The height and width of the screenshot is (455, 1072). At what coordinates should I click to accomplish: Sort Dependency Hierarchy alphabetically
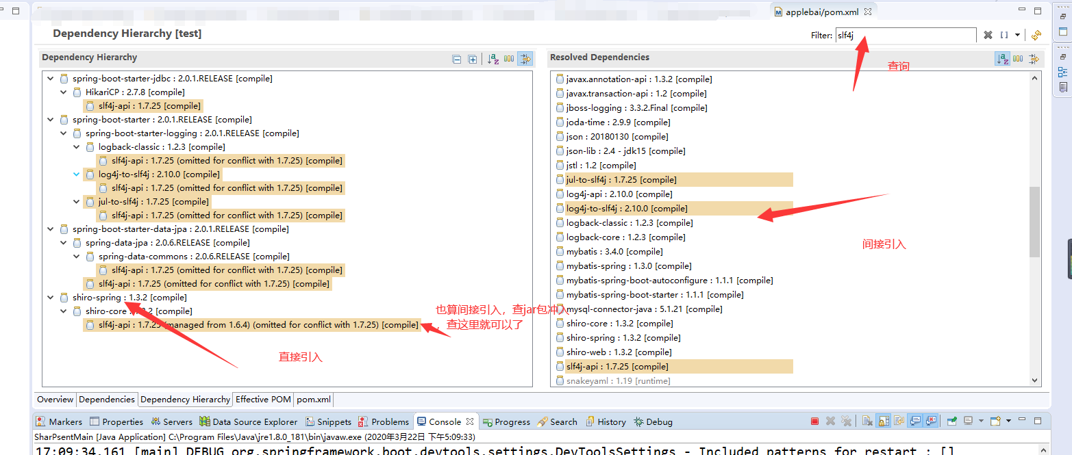point(493,59)
